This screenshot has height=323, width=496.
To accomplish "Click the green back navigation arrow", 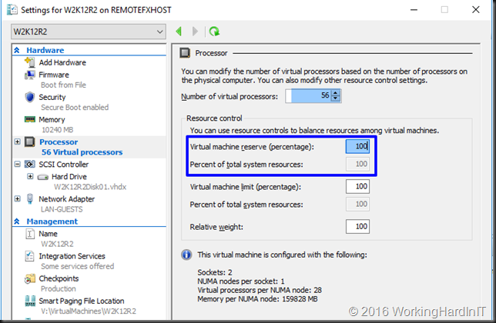I will (179, 32).
